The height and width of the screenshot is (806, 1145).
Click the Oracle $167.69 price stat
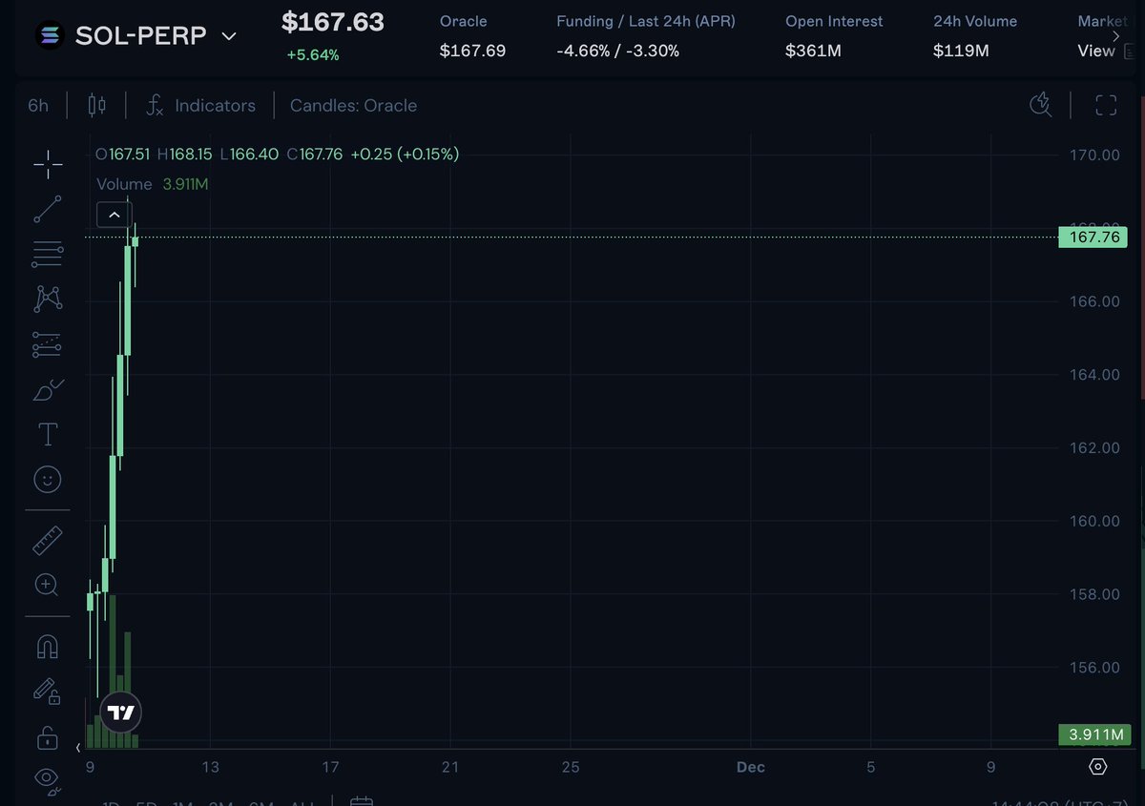click(x=472, y=36)
